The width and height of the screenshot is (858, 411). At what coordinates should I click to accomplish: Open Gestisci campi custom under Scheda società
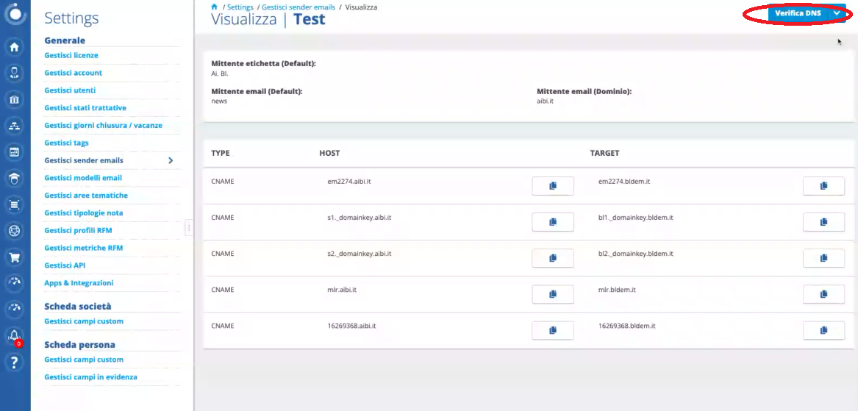tap(84, 321)
